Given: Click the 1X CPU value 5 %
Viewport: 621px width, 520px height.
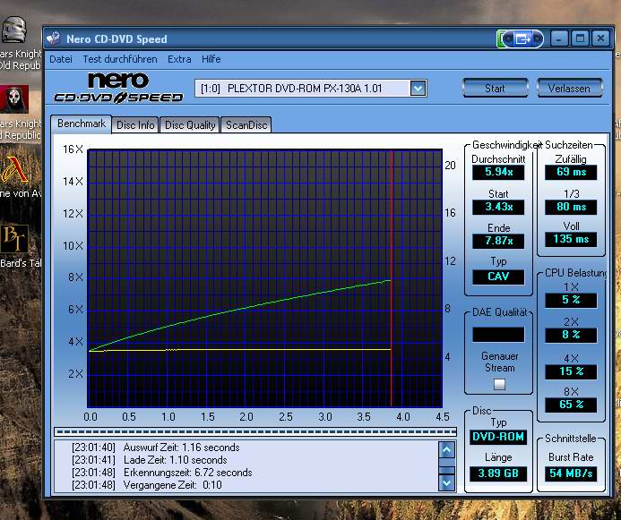Looking at the screenshot, I should click(x=571, y=300).
